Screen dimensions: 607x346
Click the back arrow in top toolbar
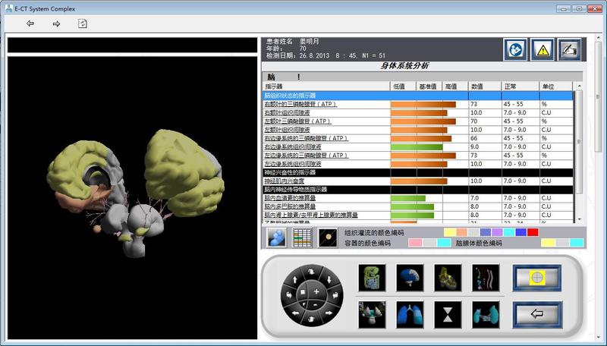click(x=30, y=24)
